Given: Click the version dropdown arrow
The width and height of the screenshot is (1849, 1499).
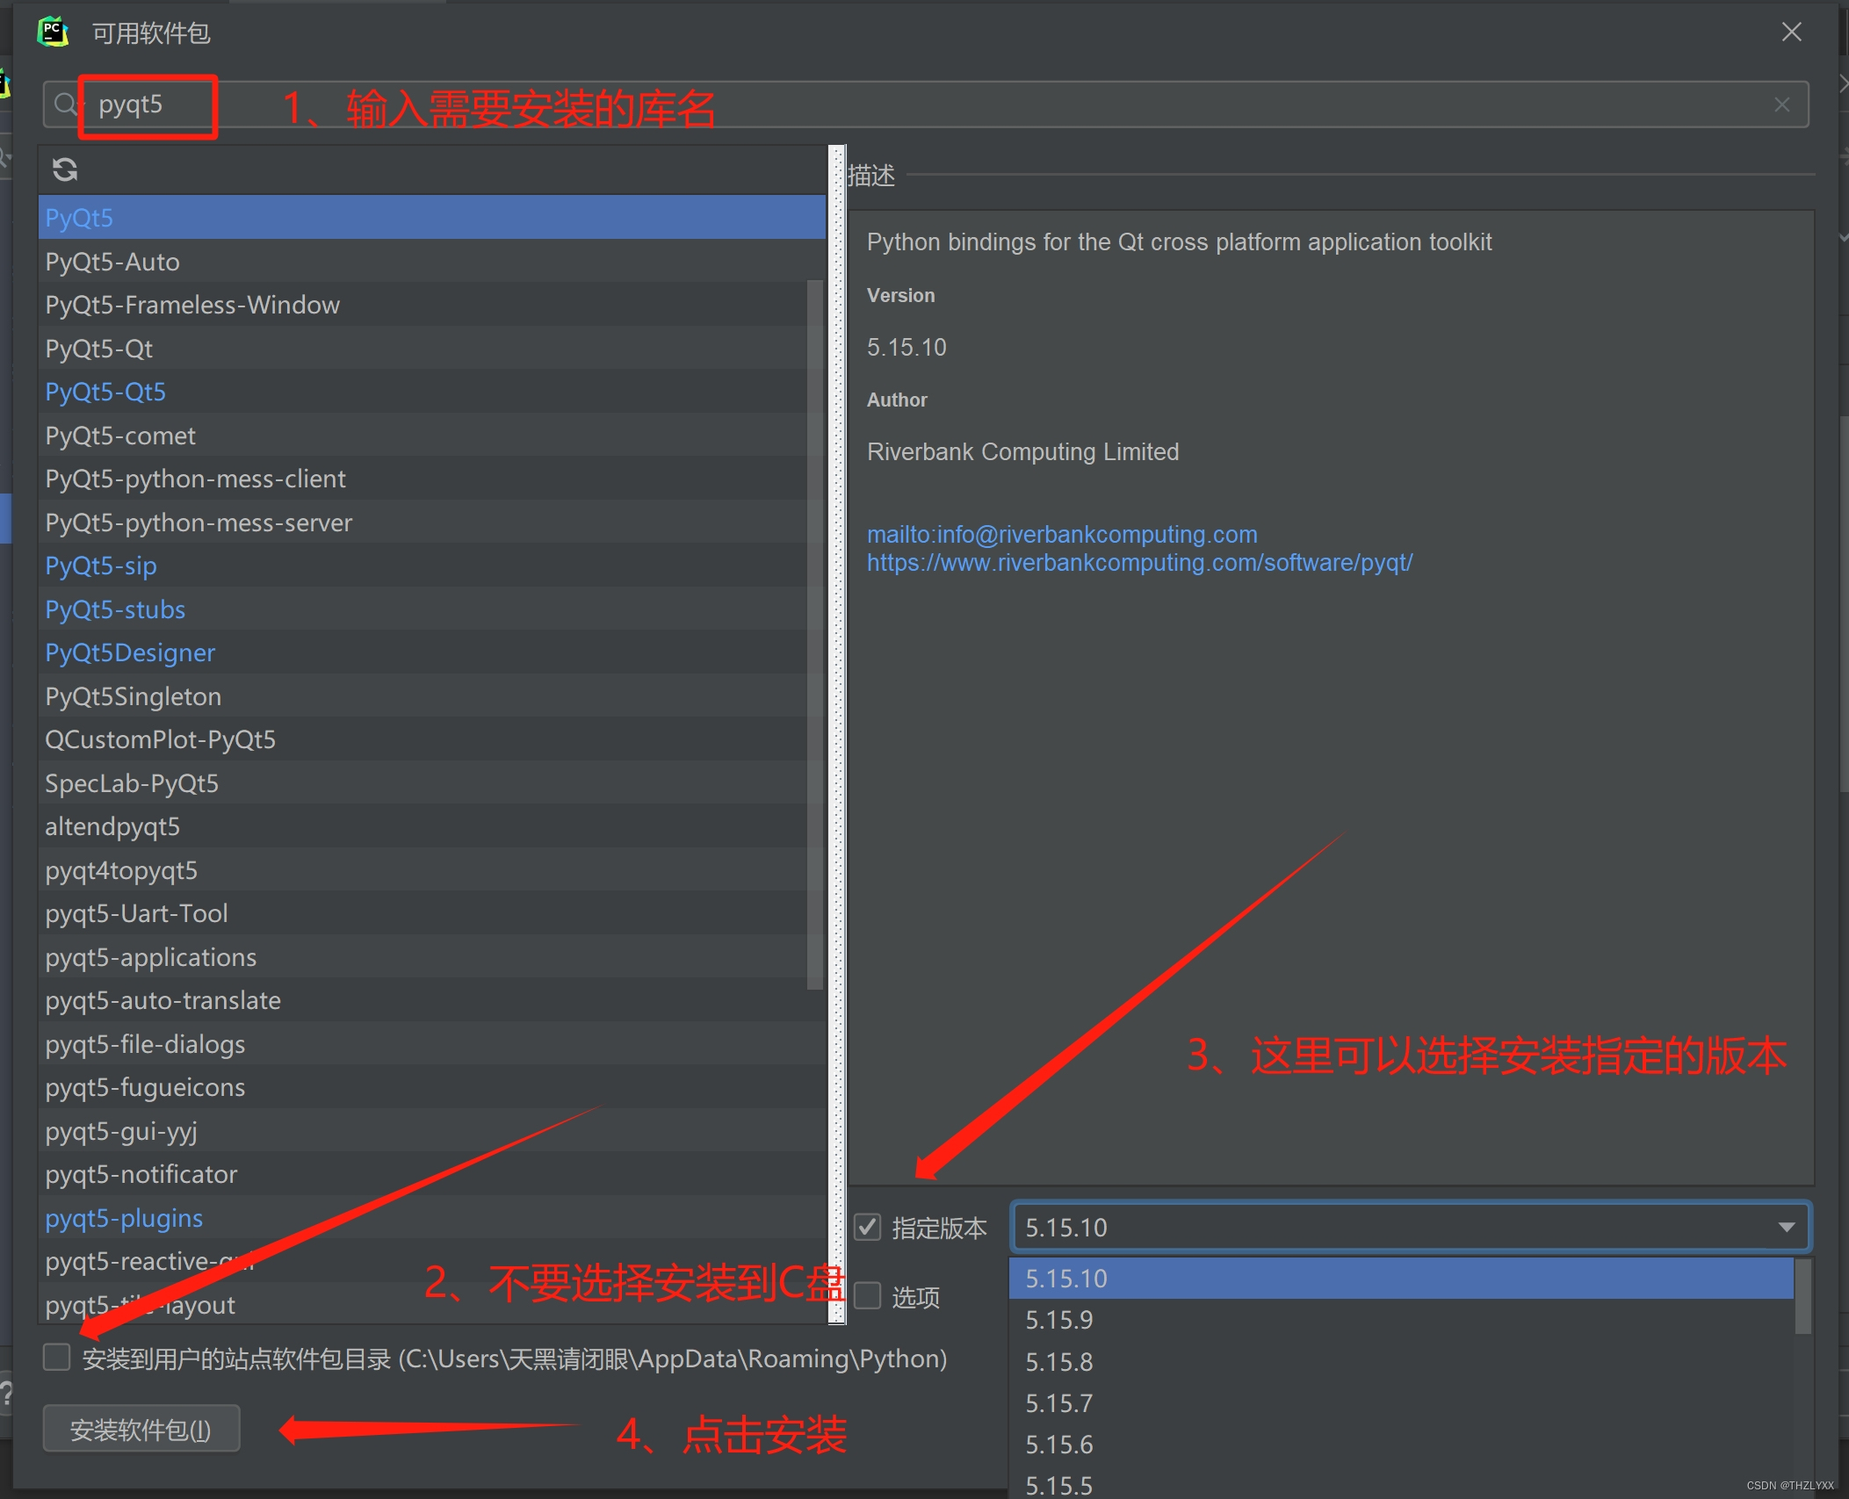Looking at the screenshot, I should (x=1786, y=1227).
